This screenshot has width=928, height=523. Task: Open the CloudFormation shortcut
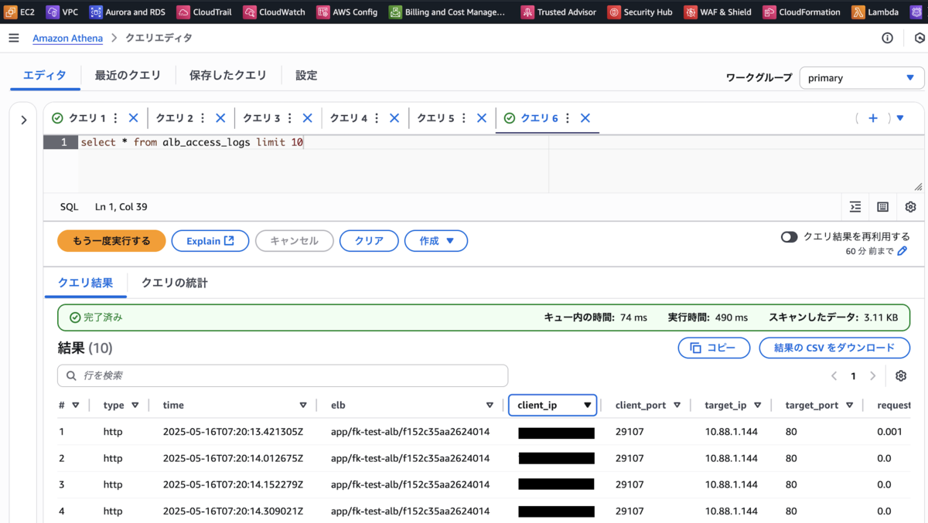[x=801, y=12]
